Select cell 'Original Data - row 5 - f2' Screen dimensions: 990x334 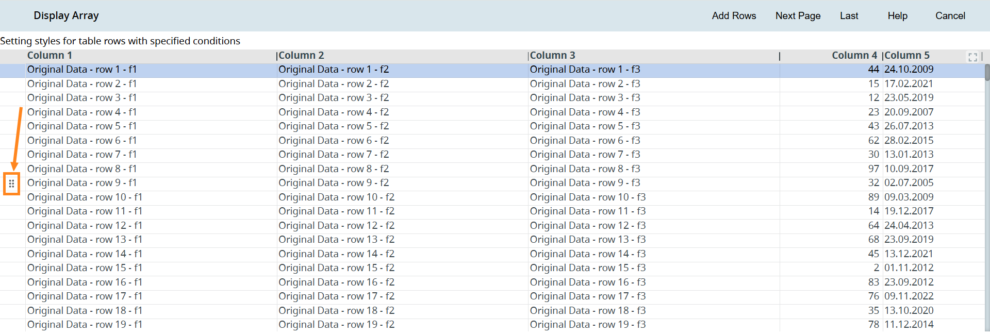point(334,126)
